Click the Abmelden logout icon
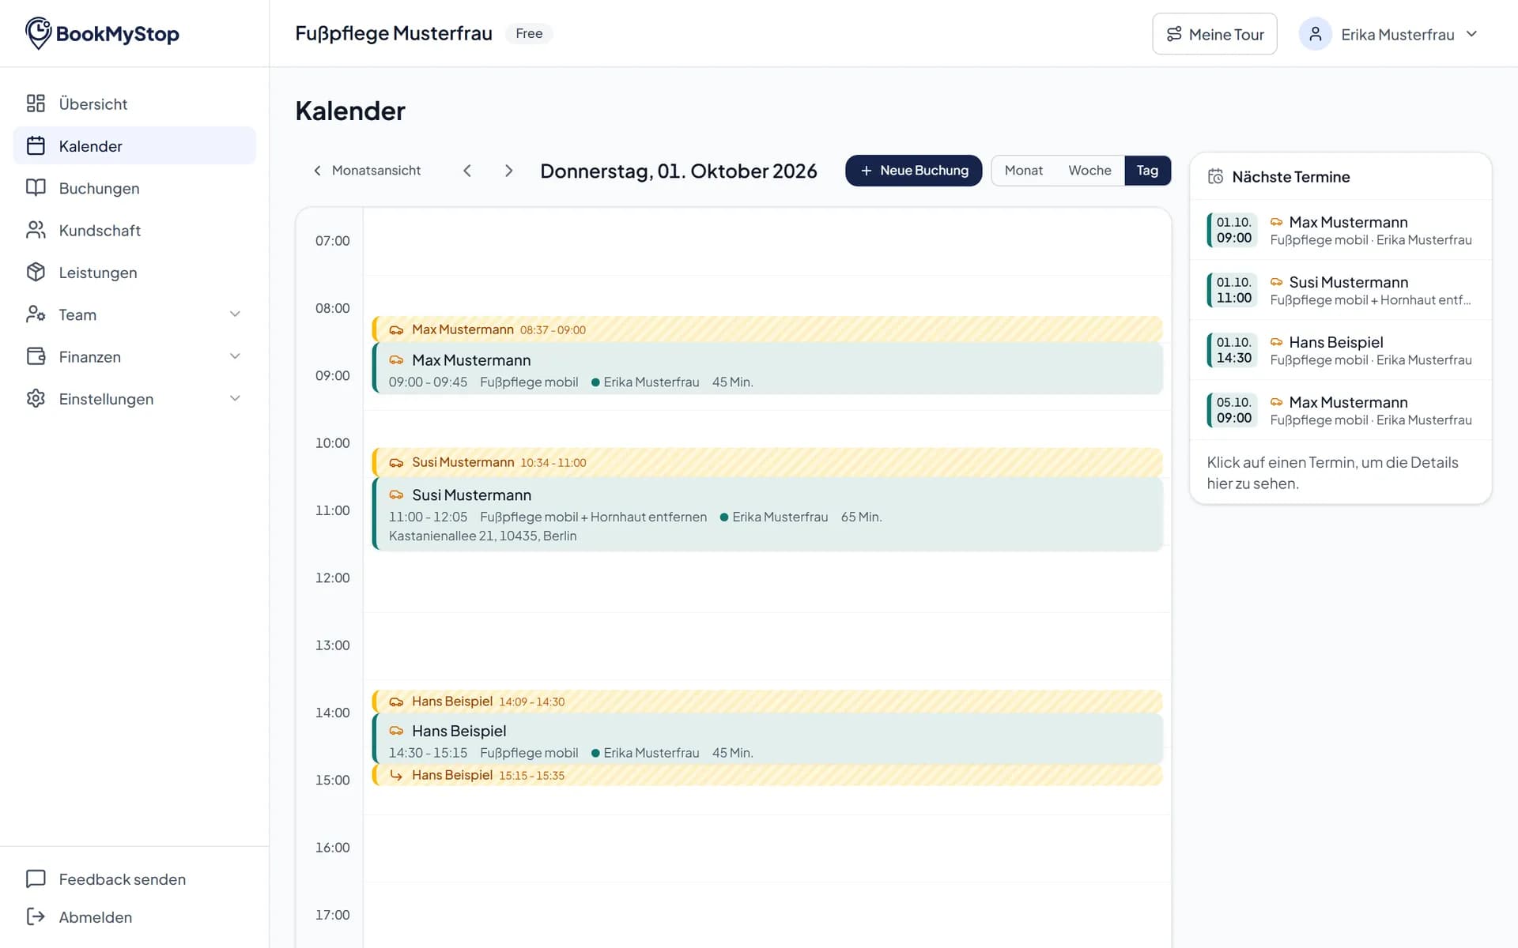This screenshot has width=1518, height=948. pyautogui.click(x=36, y=916)
